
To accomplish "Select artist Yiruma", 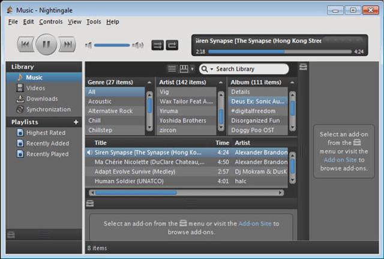I will [x=187, y=111].
